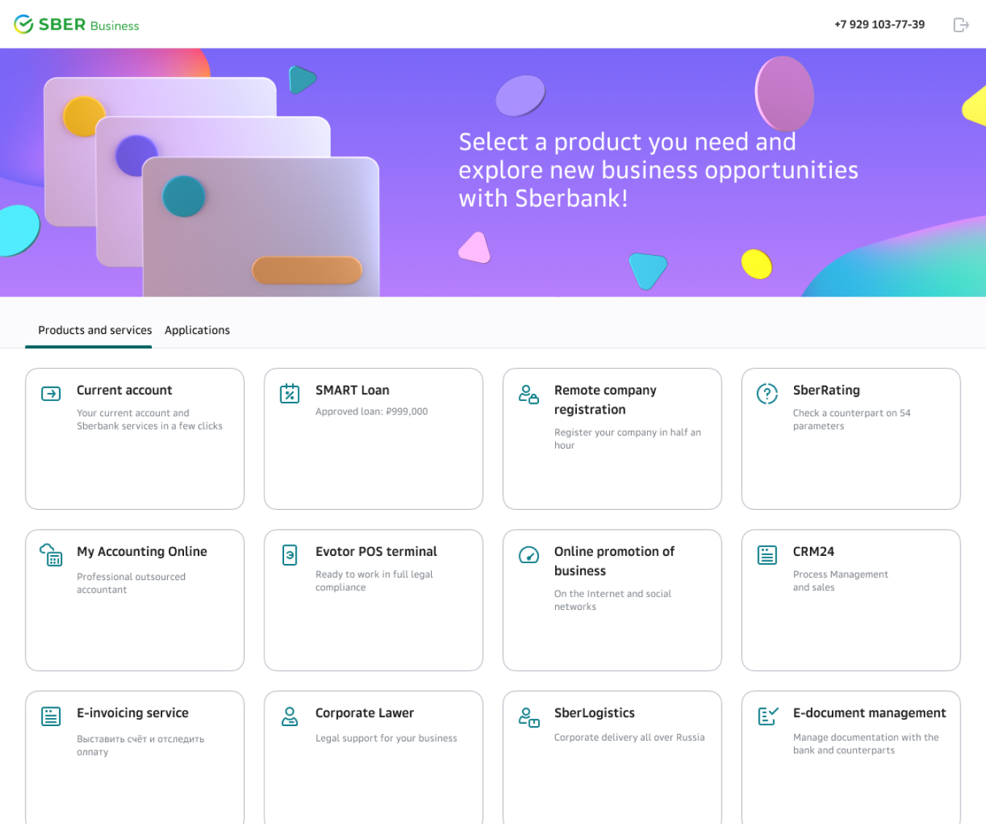This screenshot has width=986, height=824.
Task: Click the Remote company registration person-lock icon
Action: click(x=529, y=394)
